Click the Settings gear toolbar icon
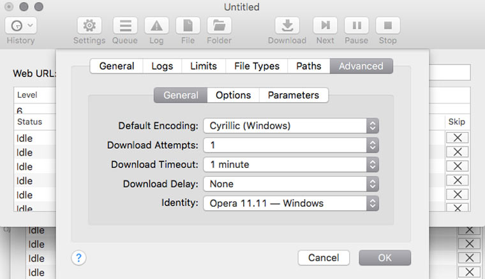Image resolution: width=485 pixels, height=279 pixels. coord(89,26)
